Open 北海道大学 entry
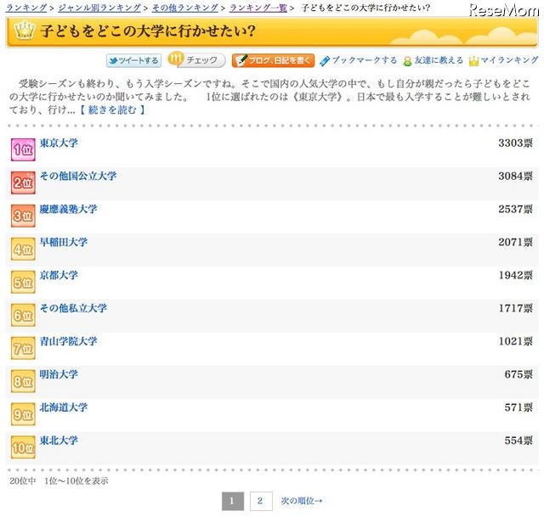The image size is (544, 522). tap(64, 407)
